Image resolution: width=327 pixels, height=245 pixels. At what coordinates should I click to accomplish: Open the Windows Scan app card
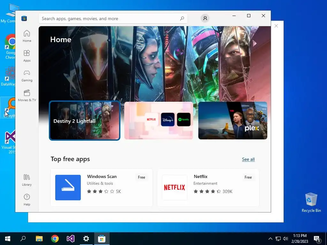coord(102,188)
